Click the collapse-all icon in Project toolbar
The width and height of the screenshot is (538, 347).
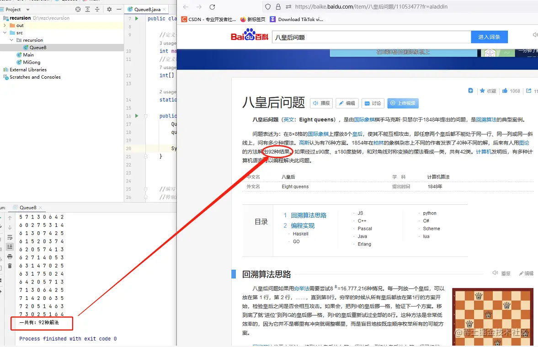(97, 9)
